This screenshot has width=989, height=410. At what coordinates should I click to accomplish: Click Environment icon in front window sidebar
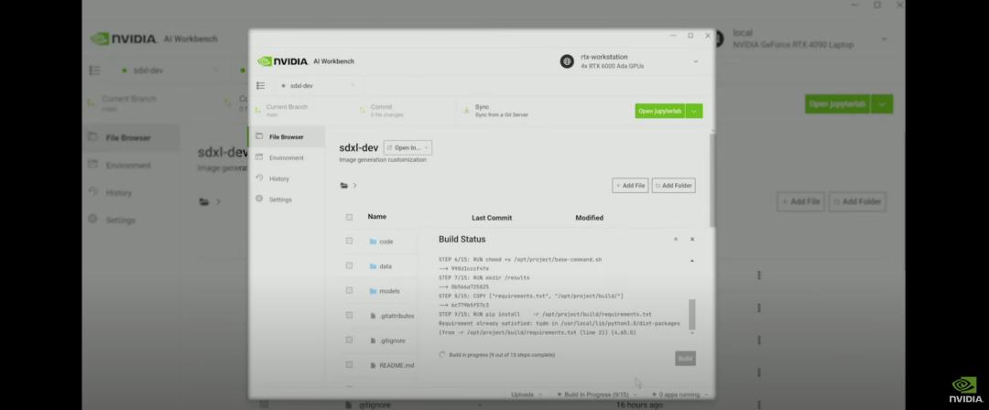(258, 157)
